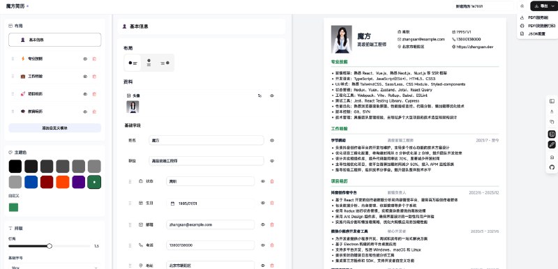Open the custom green color picker swatch
The height and width of the screenshot is (269, 558).
[x=13, y=207]
